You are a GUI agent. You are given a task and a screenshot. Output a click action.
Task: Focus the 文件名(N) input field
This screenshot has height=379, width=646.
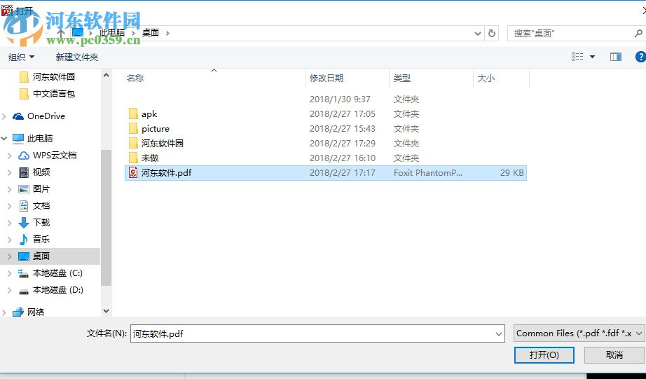[x=312, y=333]
